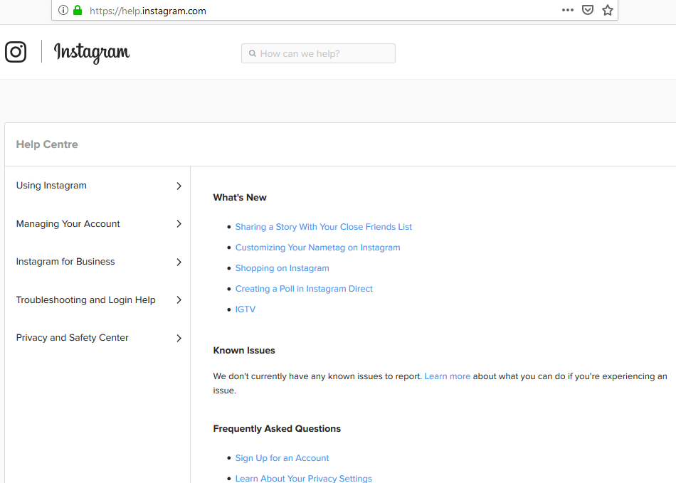
Task: Expand the Using Instagram chevron
Action: [179, 186]
